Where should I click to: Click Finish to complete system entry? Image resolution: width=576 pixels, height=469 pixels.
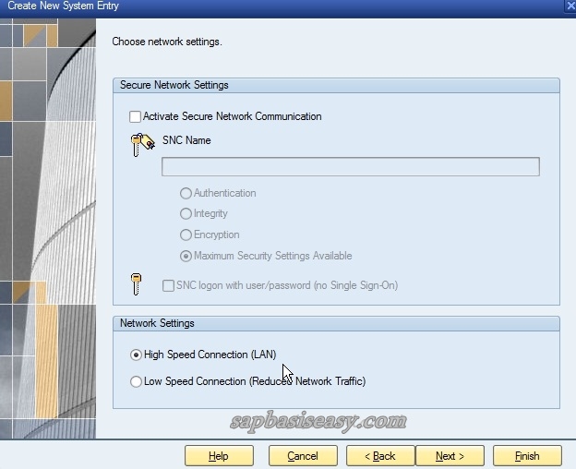coord(527,456)
